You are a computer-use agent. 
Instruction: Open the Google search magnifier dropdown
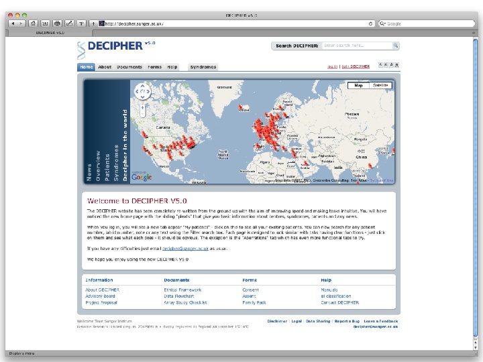click(x=382, y=23)
